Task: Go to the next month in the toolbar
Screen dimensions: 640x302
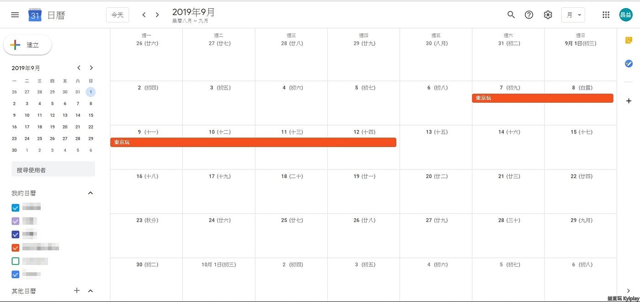Action: tap(157, 15)
